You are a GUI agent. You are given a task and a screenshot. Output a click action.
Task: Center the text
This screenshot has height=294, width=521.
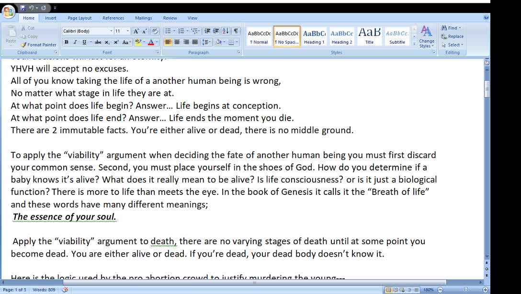pyautogui.click(x=177, y=42)
